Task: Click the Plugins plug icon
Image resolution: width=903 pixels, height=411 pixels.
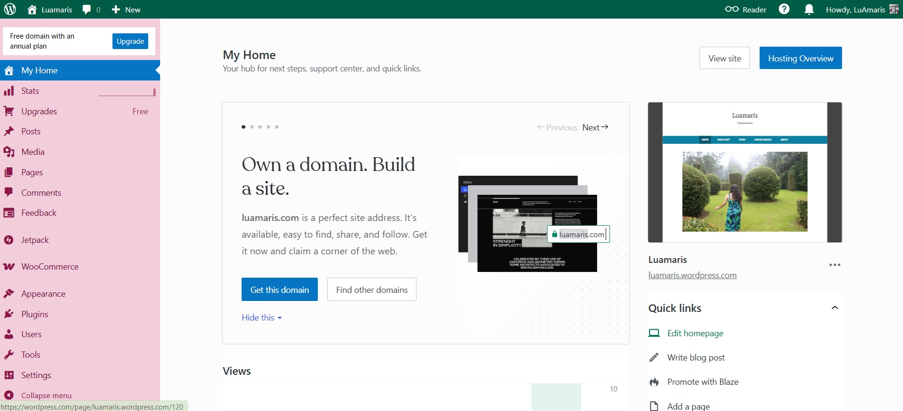Action: click(x=9, y=314)
